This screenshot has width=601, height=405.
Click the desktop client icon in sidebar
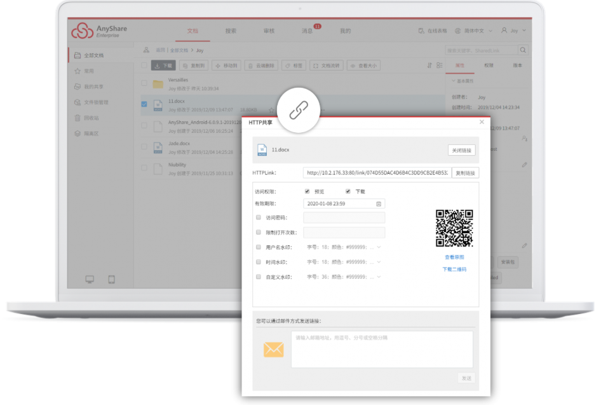(90, 279)
